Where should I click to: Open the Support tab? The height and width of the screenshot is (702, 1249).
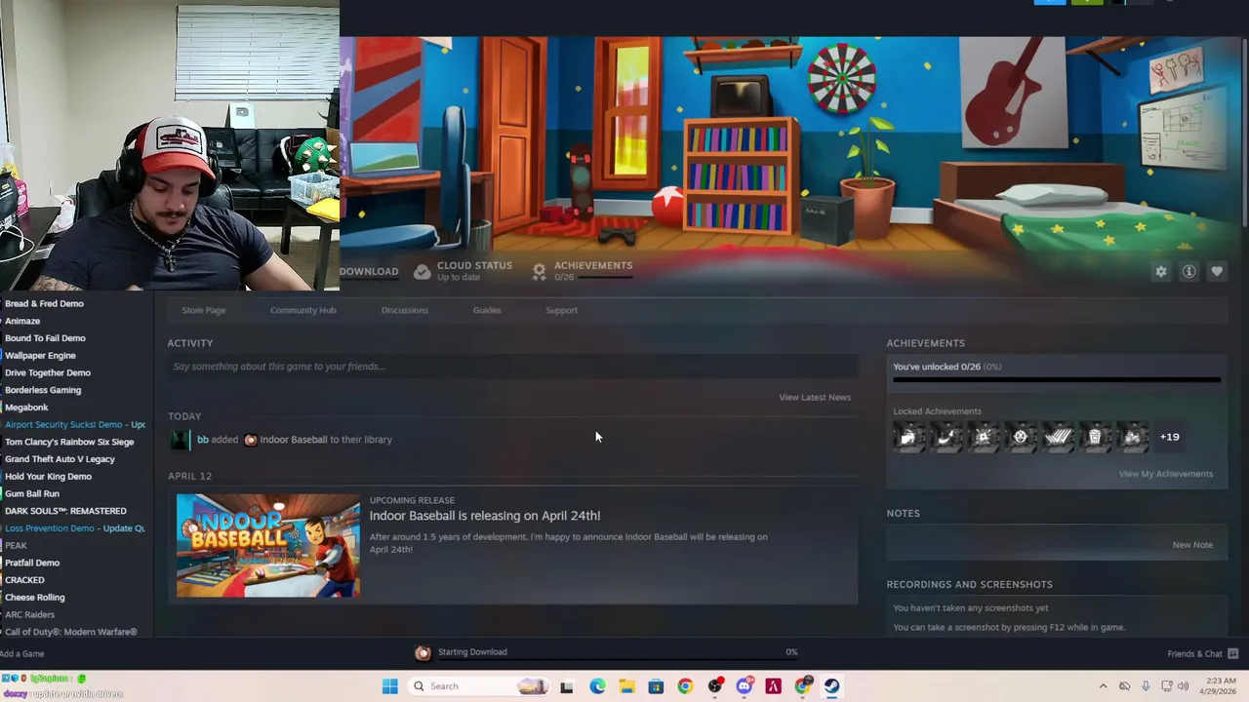561,310
